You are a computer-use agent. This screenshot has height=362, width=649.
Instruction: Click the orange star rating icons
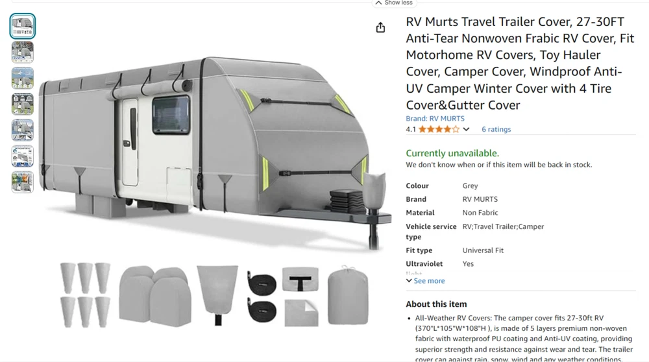tap(439, 129)
